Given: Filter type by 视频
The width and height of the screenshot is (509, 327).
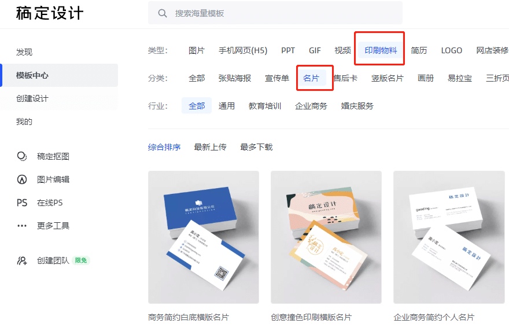Looking at the screenshot, I should 343,51.
